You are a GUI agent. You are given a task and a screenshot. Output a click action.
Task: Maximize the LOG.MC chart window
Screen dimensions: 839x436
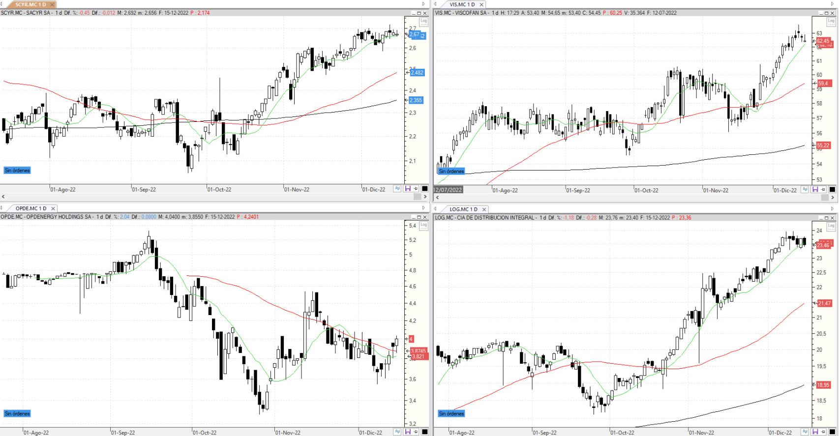point(827,217)
